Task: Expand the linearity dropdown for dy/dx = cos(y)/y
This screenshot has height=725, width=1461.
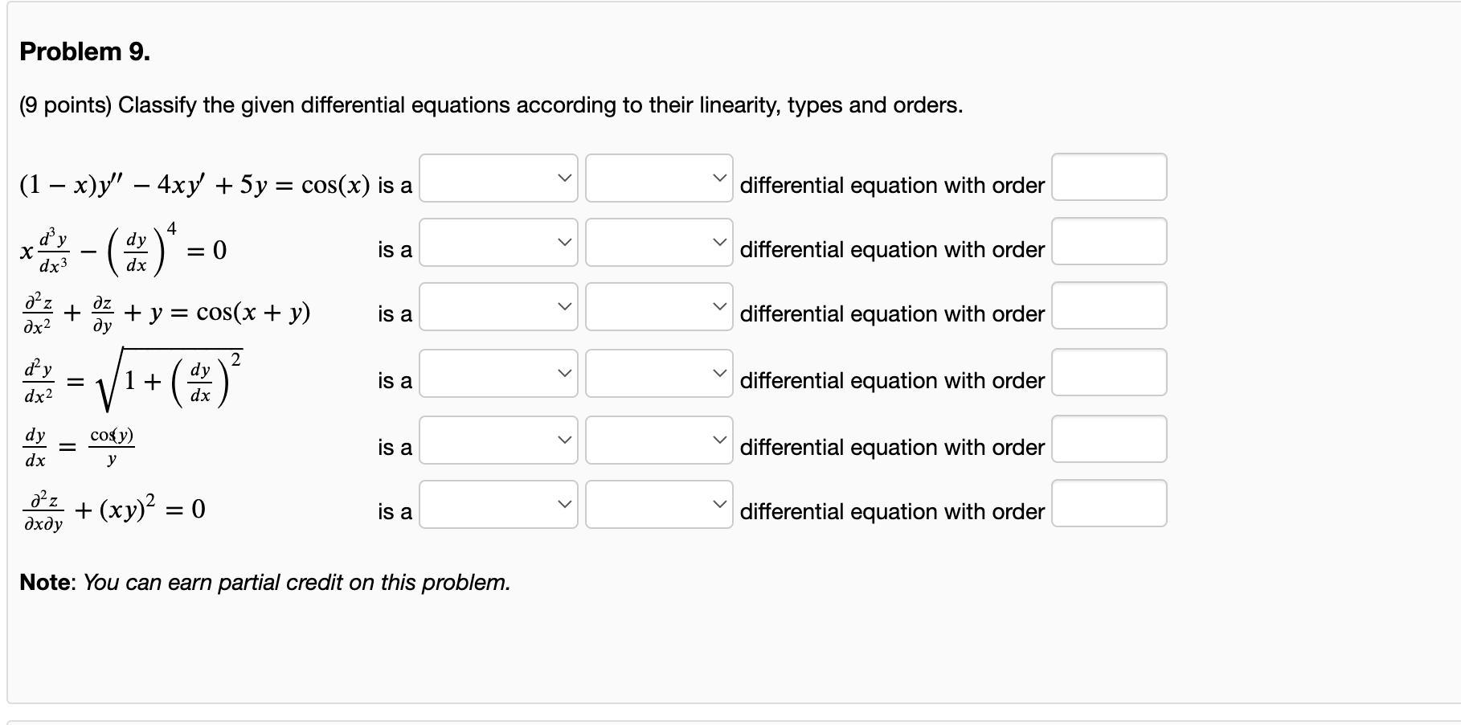Action: (x=498, y=440)
